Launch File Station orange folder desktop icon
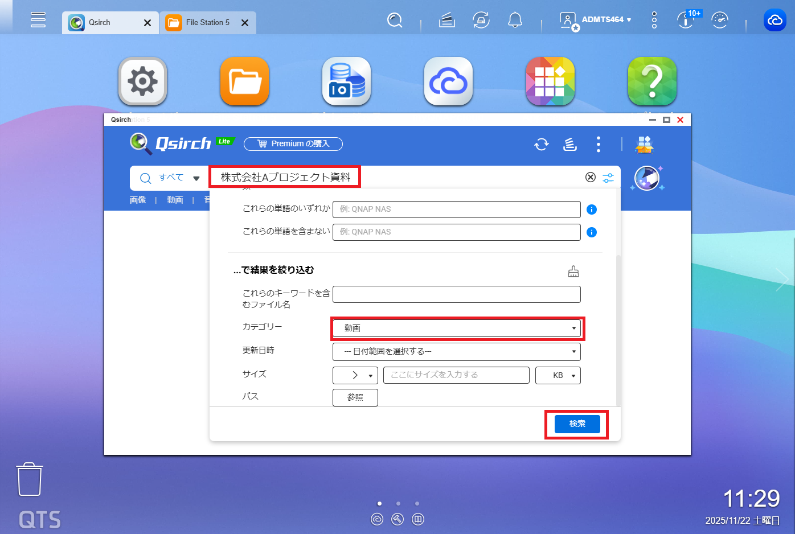The image size is (795, 534). point(244,81)
